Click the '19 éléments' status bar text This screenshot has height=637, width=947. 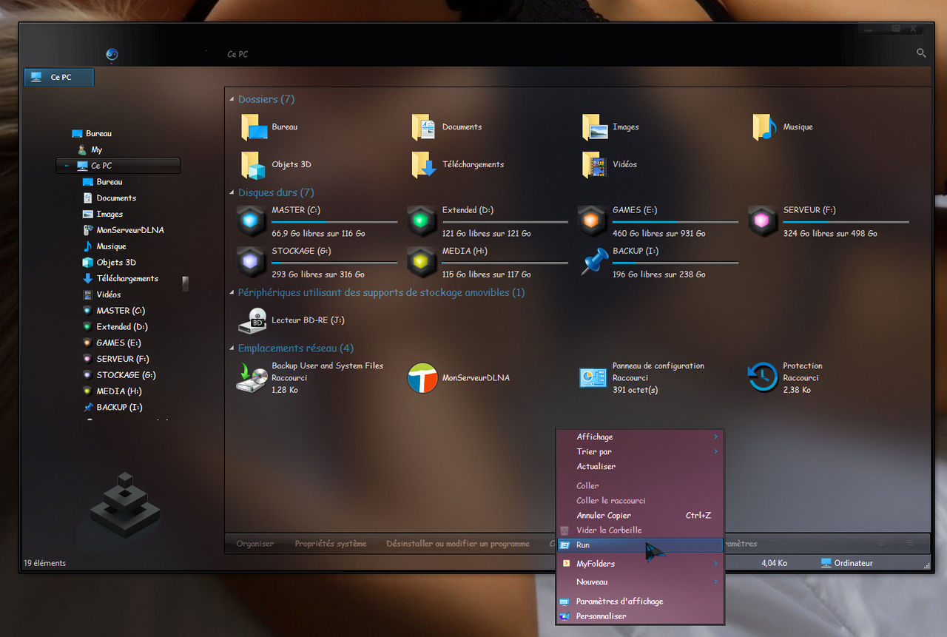(x=45, y=563)
